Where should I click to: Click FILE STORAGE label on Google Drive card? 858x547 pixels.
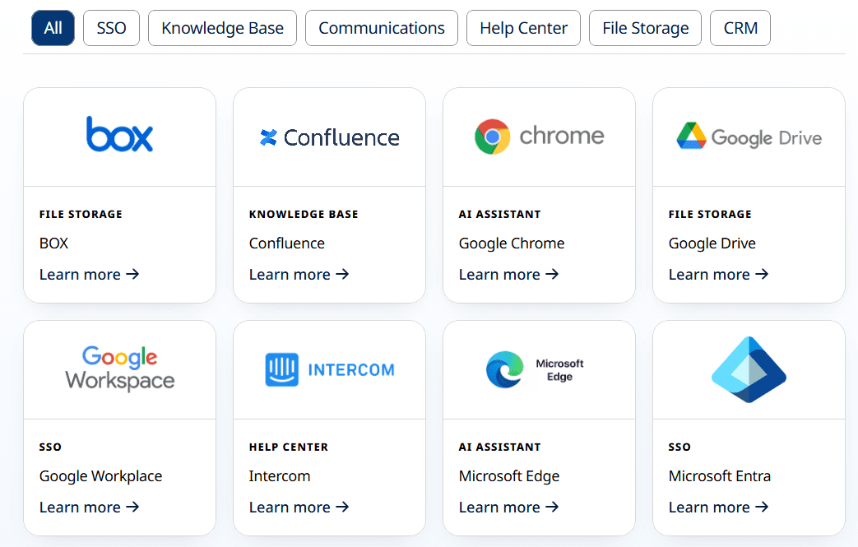pos(710,215)
